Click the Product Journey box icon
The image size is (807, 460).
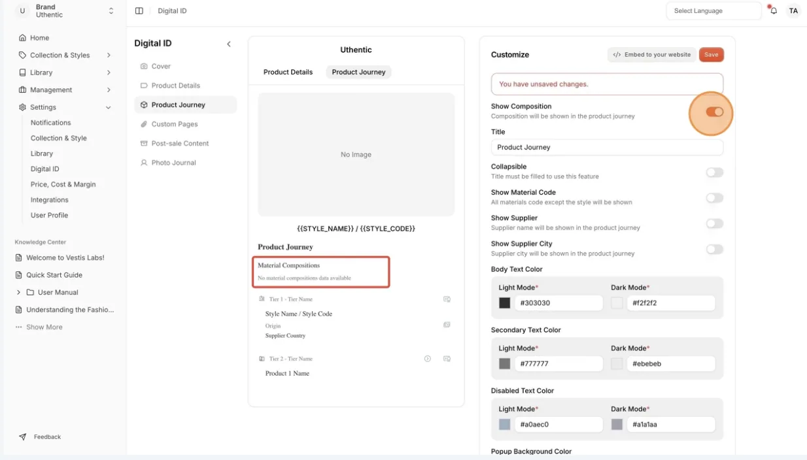(144, 105)
